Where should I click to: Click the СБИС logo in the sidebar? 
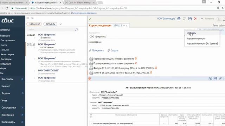pos(7,21)
